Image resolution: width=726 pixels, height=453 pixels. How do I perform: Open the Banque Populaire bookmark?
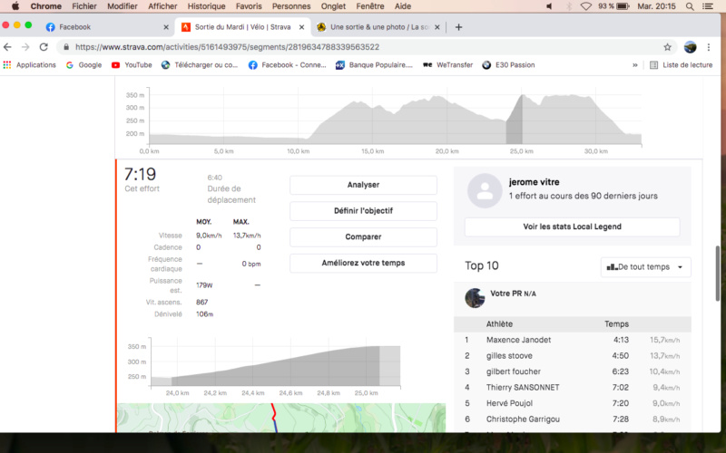[374, 64]
